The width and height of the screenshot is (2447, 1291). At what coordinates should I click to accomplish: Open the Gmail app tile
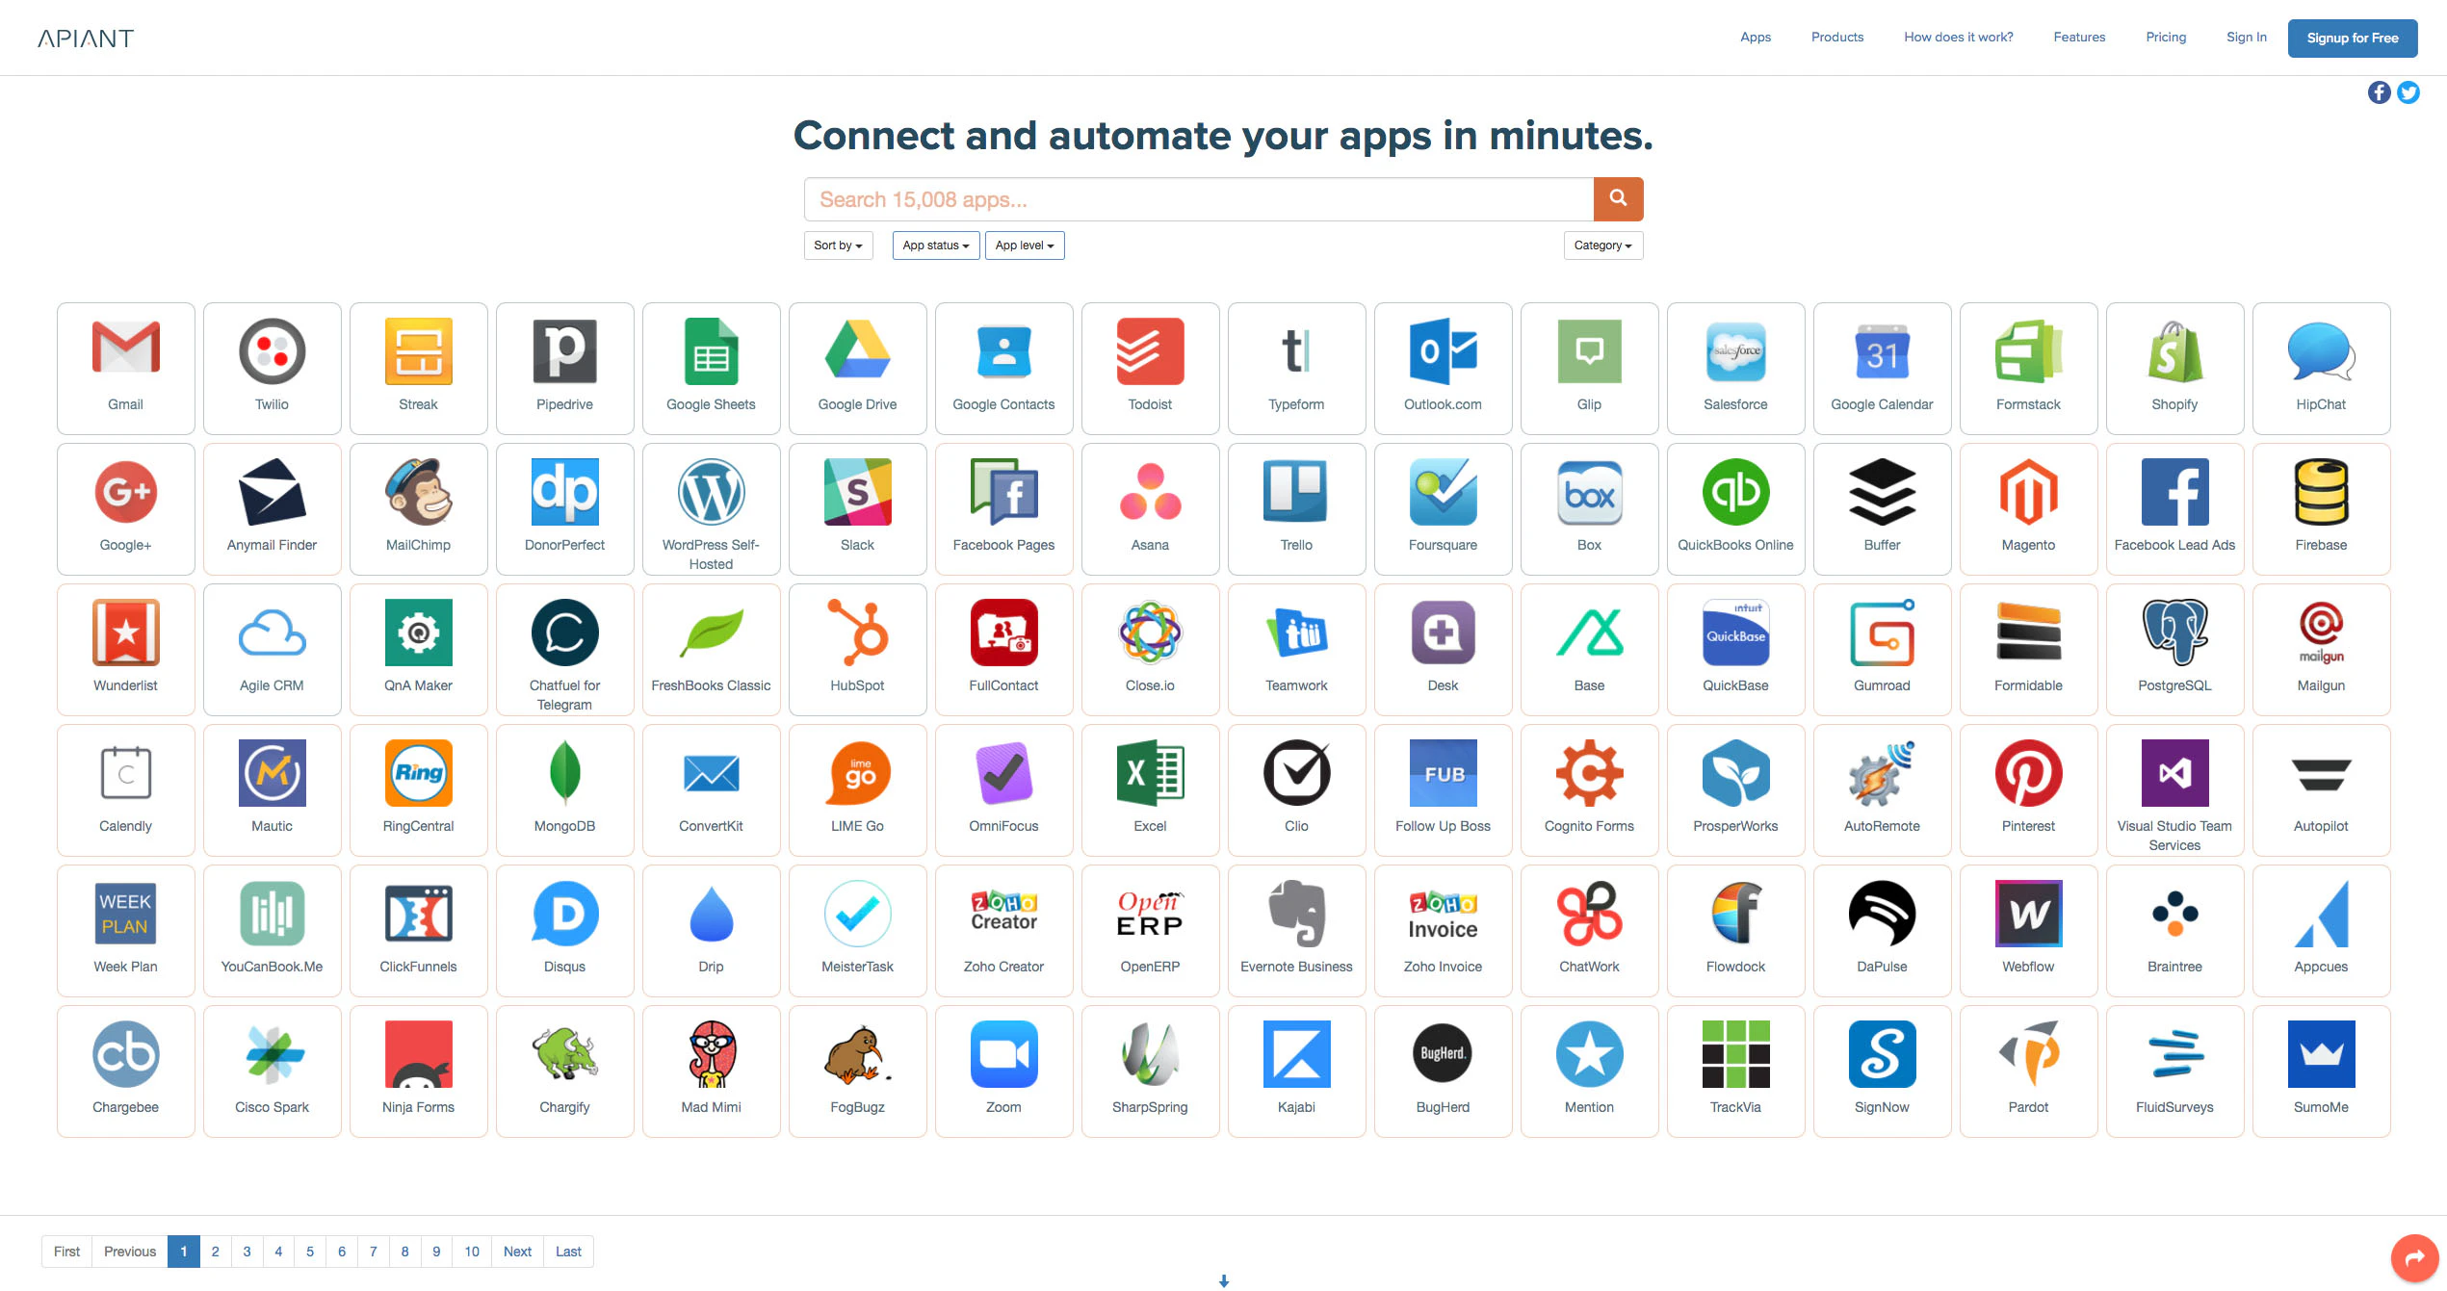tap(125, 367)
